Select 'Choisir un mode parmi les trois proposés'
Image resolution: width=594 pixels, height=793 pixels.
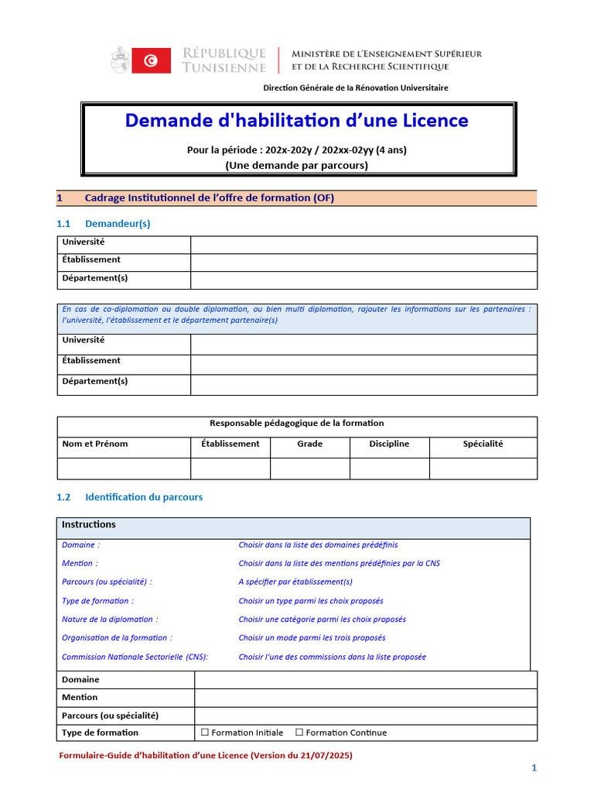coord(312,638)
